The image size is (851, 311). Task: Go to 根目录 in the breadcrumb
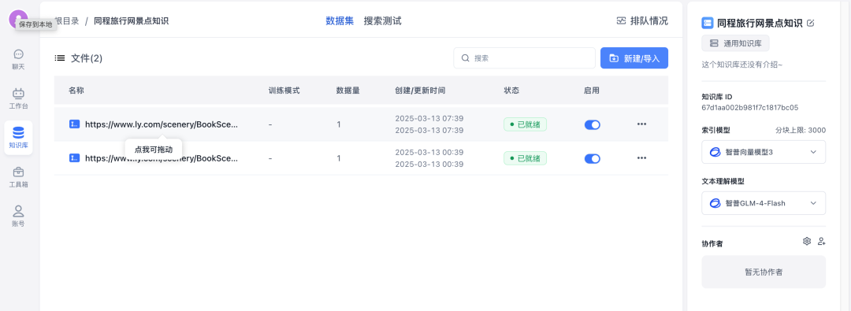66,21
